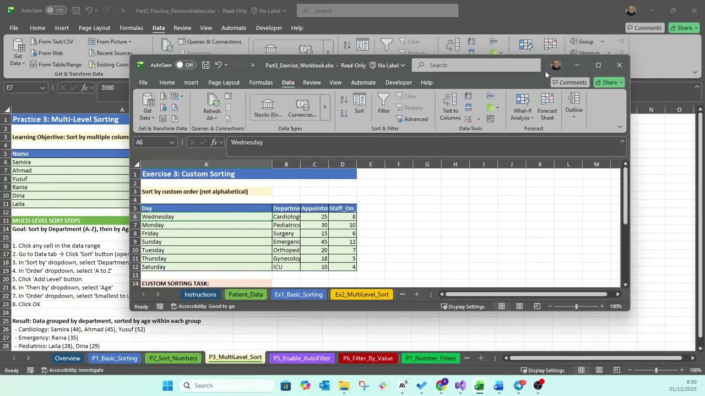Sort Z to A descending icon
This screenshot has width=705, height=396.
click(x=344, y=113)
